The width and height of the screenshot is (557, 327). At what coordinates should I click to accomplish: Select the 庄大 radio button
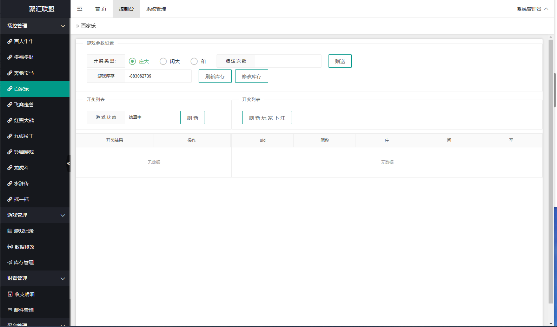[x=132, y=61]
